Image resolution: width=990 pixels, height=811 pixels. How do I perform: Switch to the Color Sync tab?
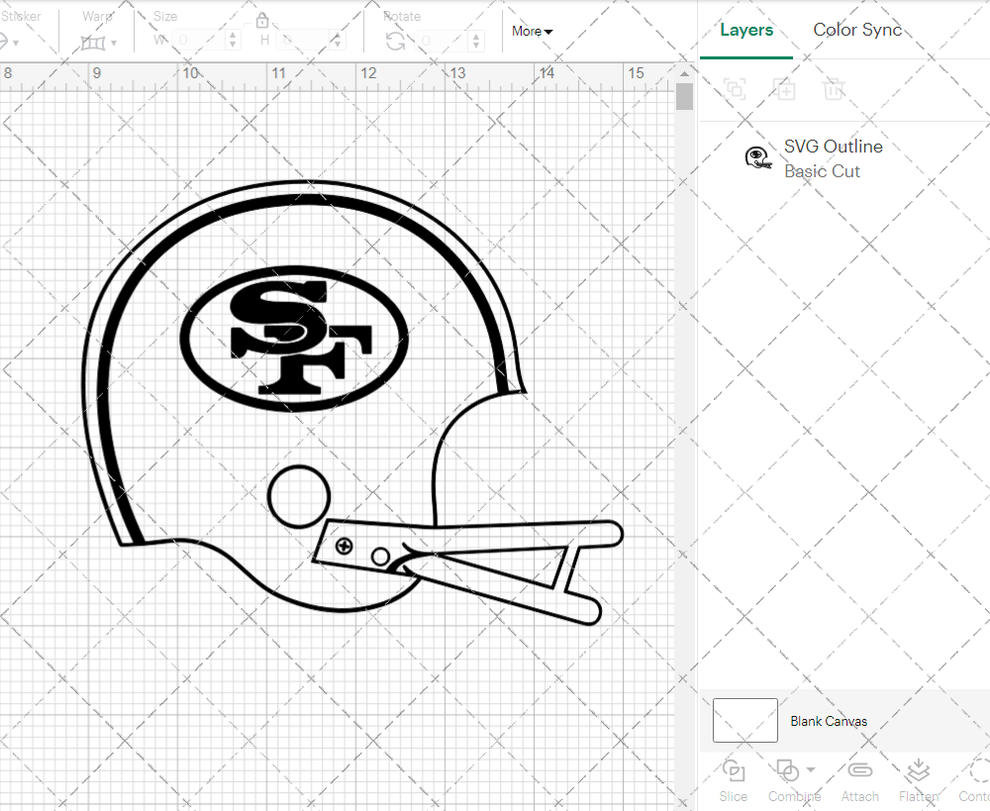tap(857, 30)
